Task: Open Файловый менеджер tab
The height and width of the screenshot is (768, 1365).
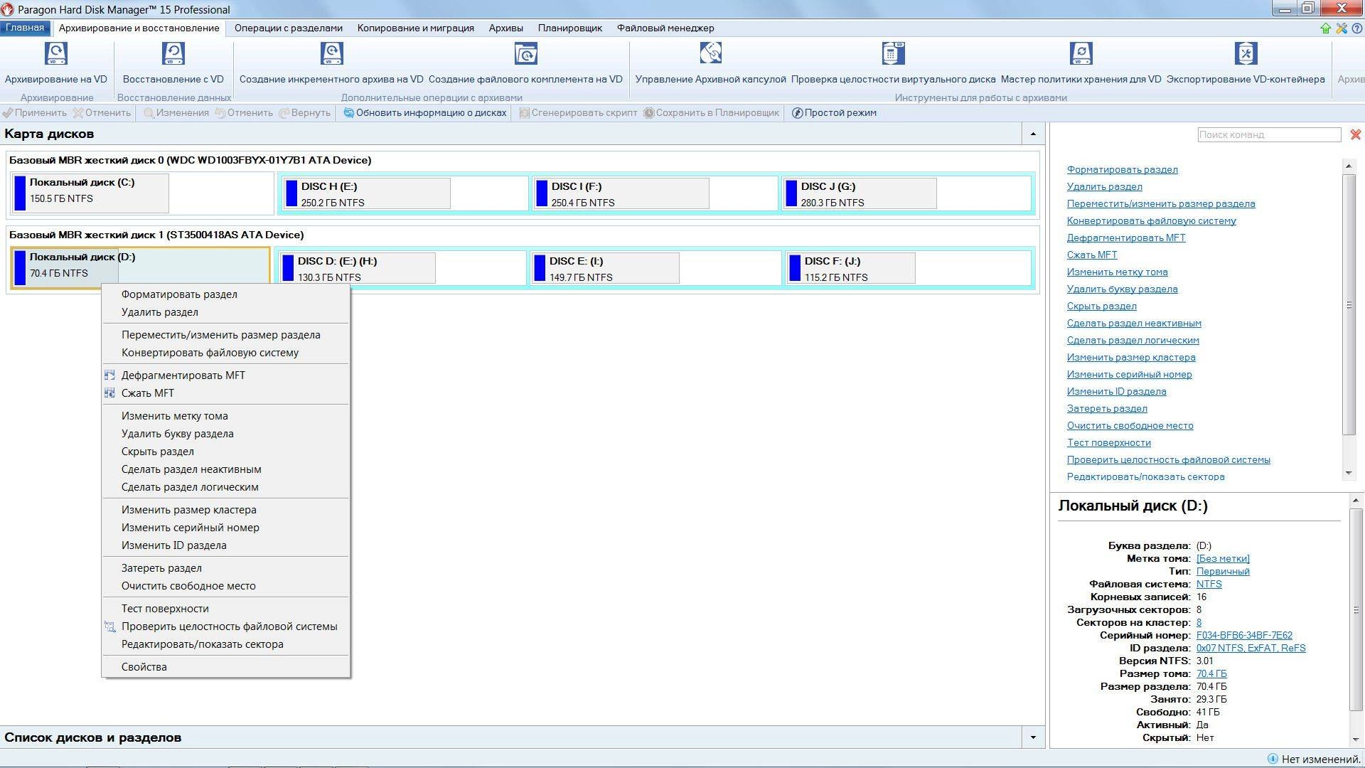Action: pyautogui.click(x=665, y=28)
